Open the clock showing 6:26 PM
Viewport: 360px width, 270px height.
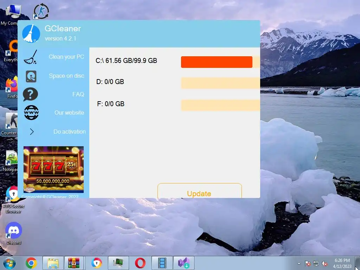click(x=342, y=263)
